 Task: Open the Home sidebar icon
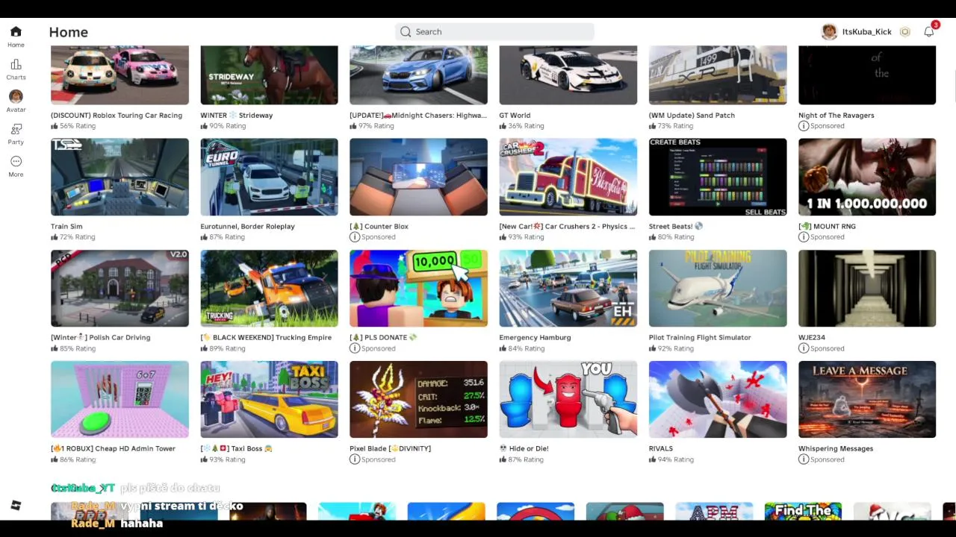point(16,31)
